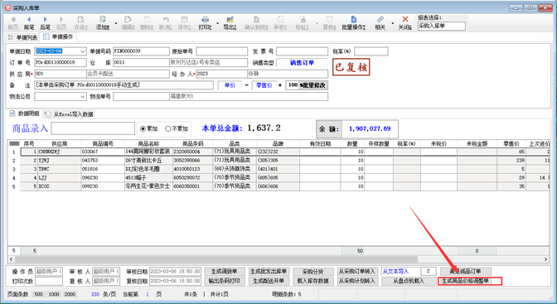Click the 原始单号 input field
Image resolution: width=557 pixels, height=304 pixels.
tap(221, 51)
